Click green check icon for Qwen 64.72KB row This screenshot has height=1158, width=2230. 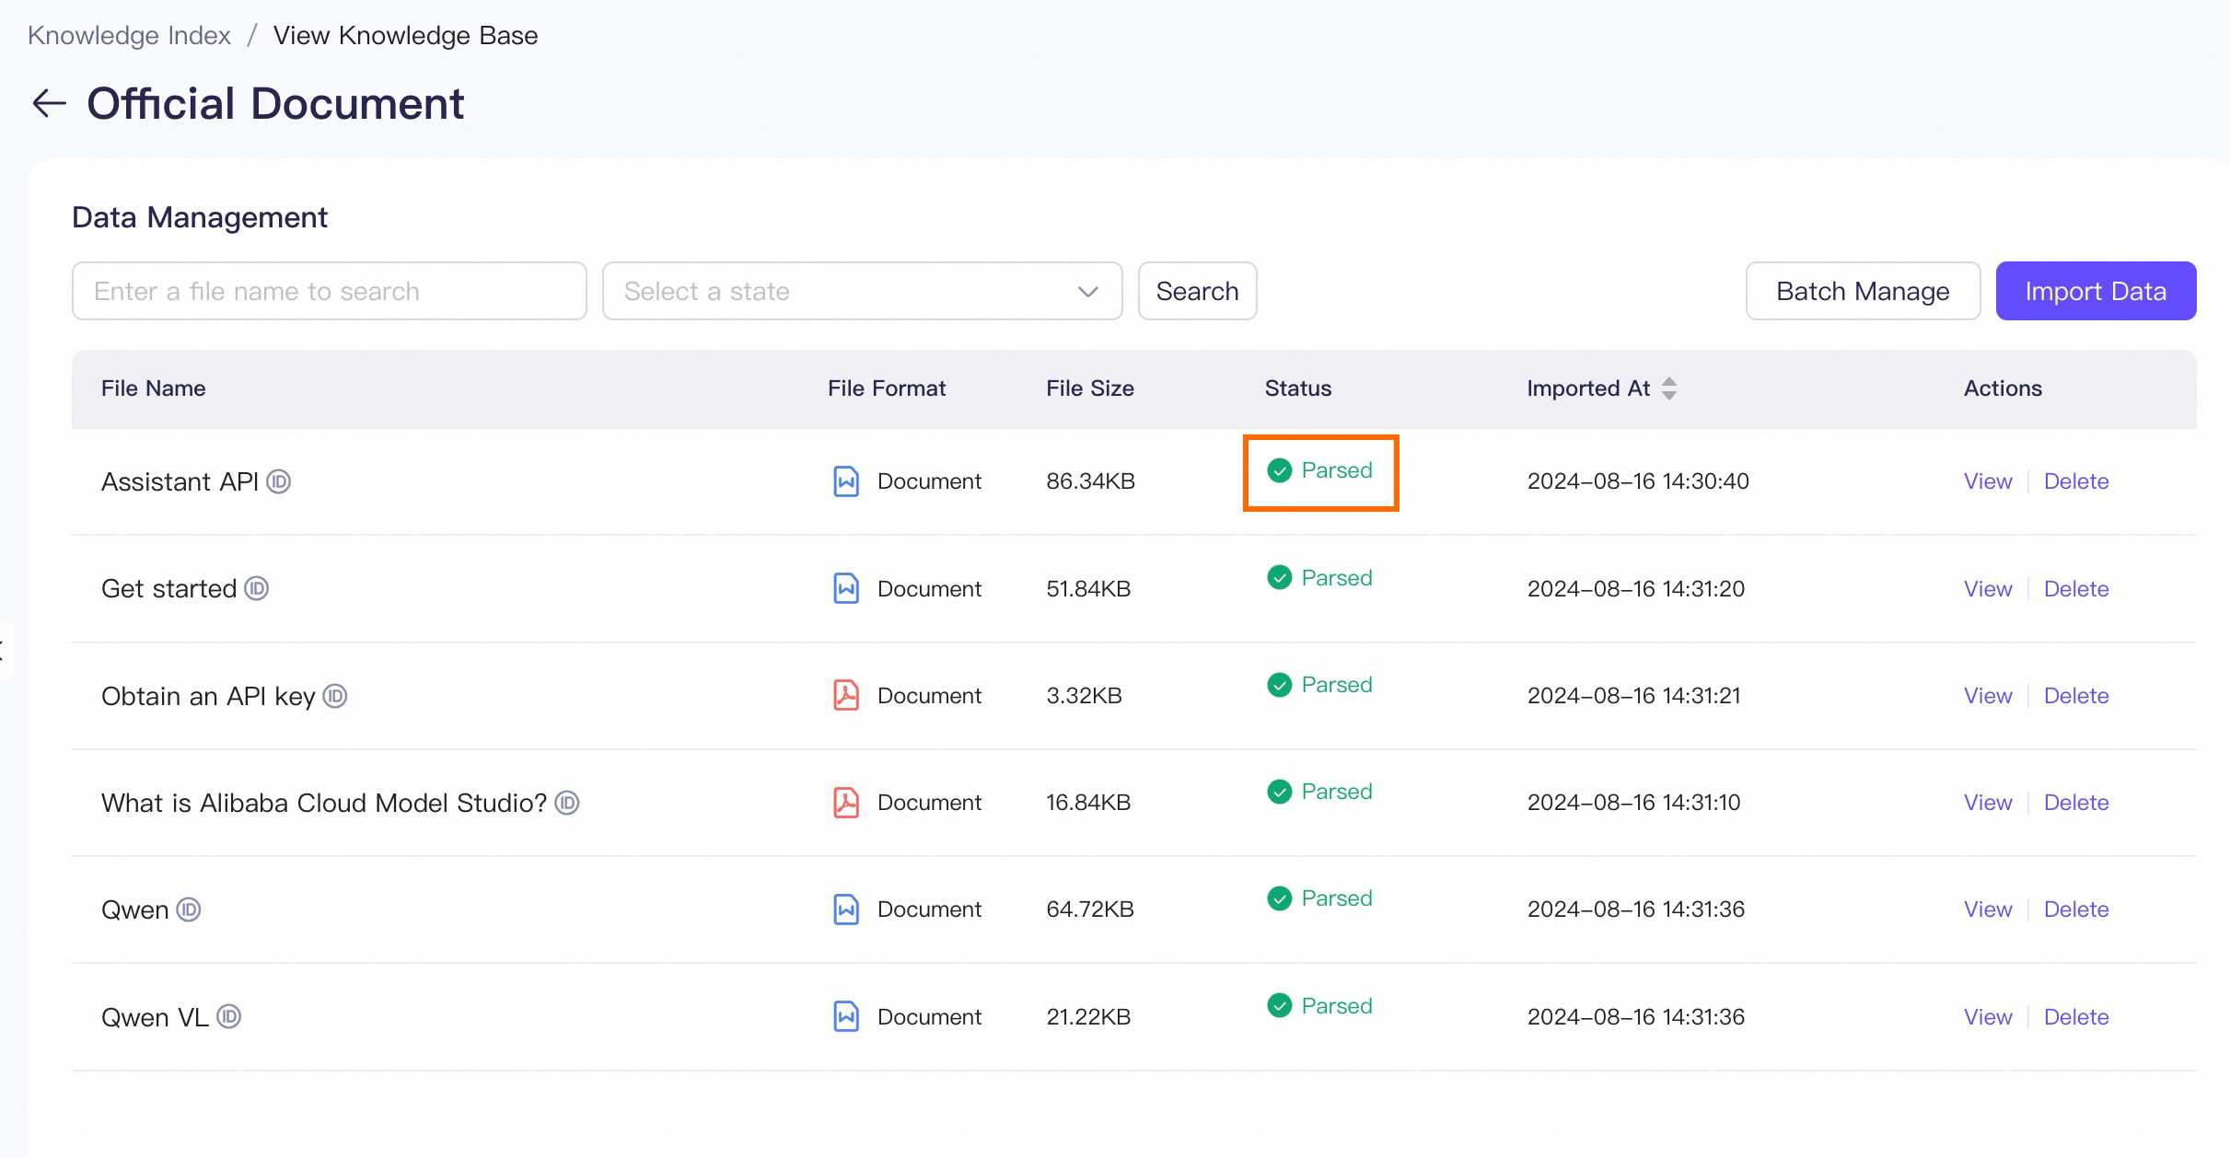point(1280,898)
